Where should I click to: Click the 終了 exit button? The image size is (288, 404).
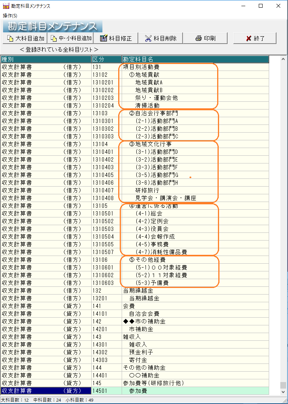255,38
